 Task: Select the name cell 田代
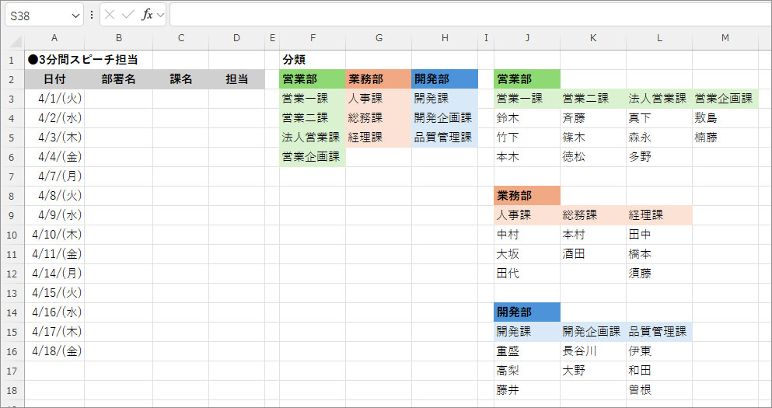click(x=527, y=273)
